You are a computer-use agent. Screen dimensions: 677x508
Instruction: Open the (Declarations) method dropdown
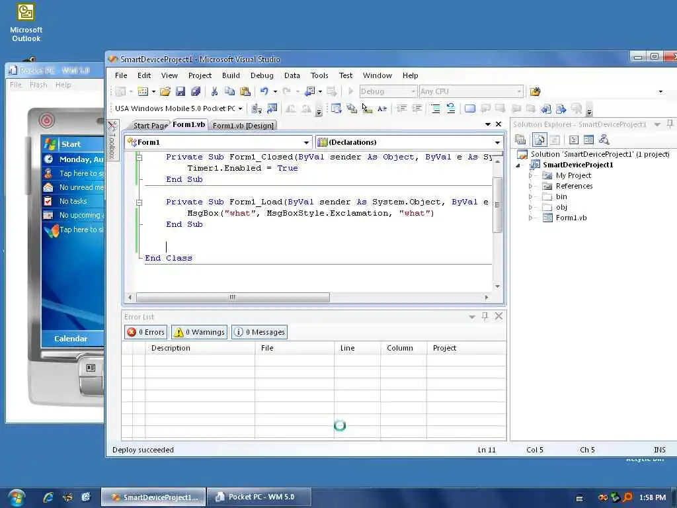click(x=497, y=143)
